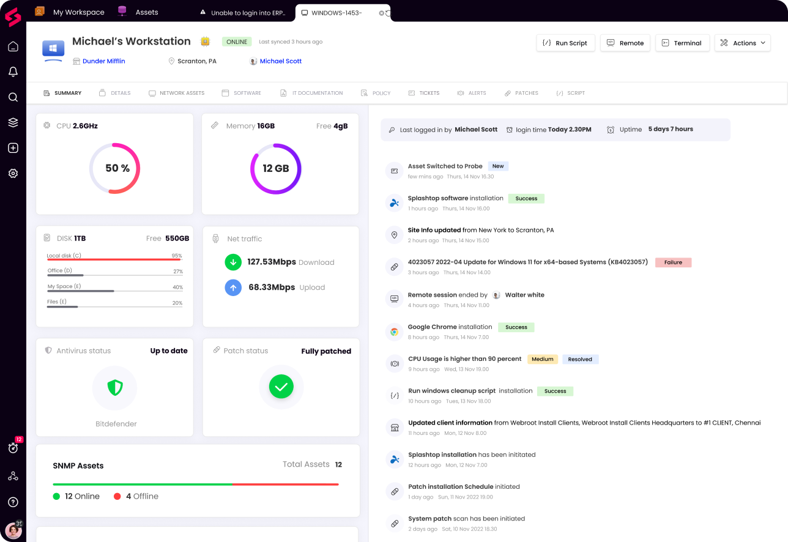Screen dimensions: 788x542
Task: Click the timer icon with 12 badge
Action: (x=13, y=448)
